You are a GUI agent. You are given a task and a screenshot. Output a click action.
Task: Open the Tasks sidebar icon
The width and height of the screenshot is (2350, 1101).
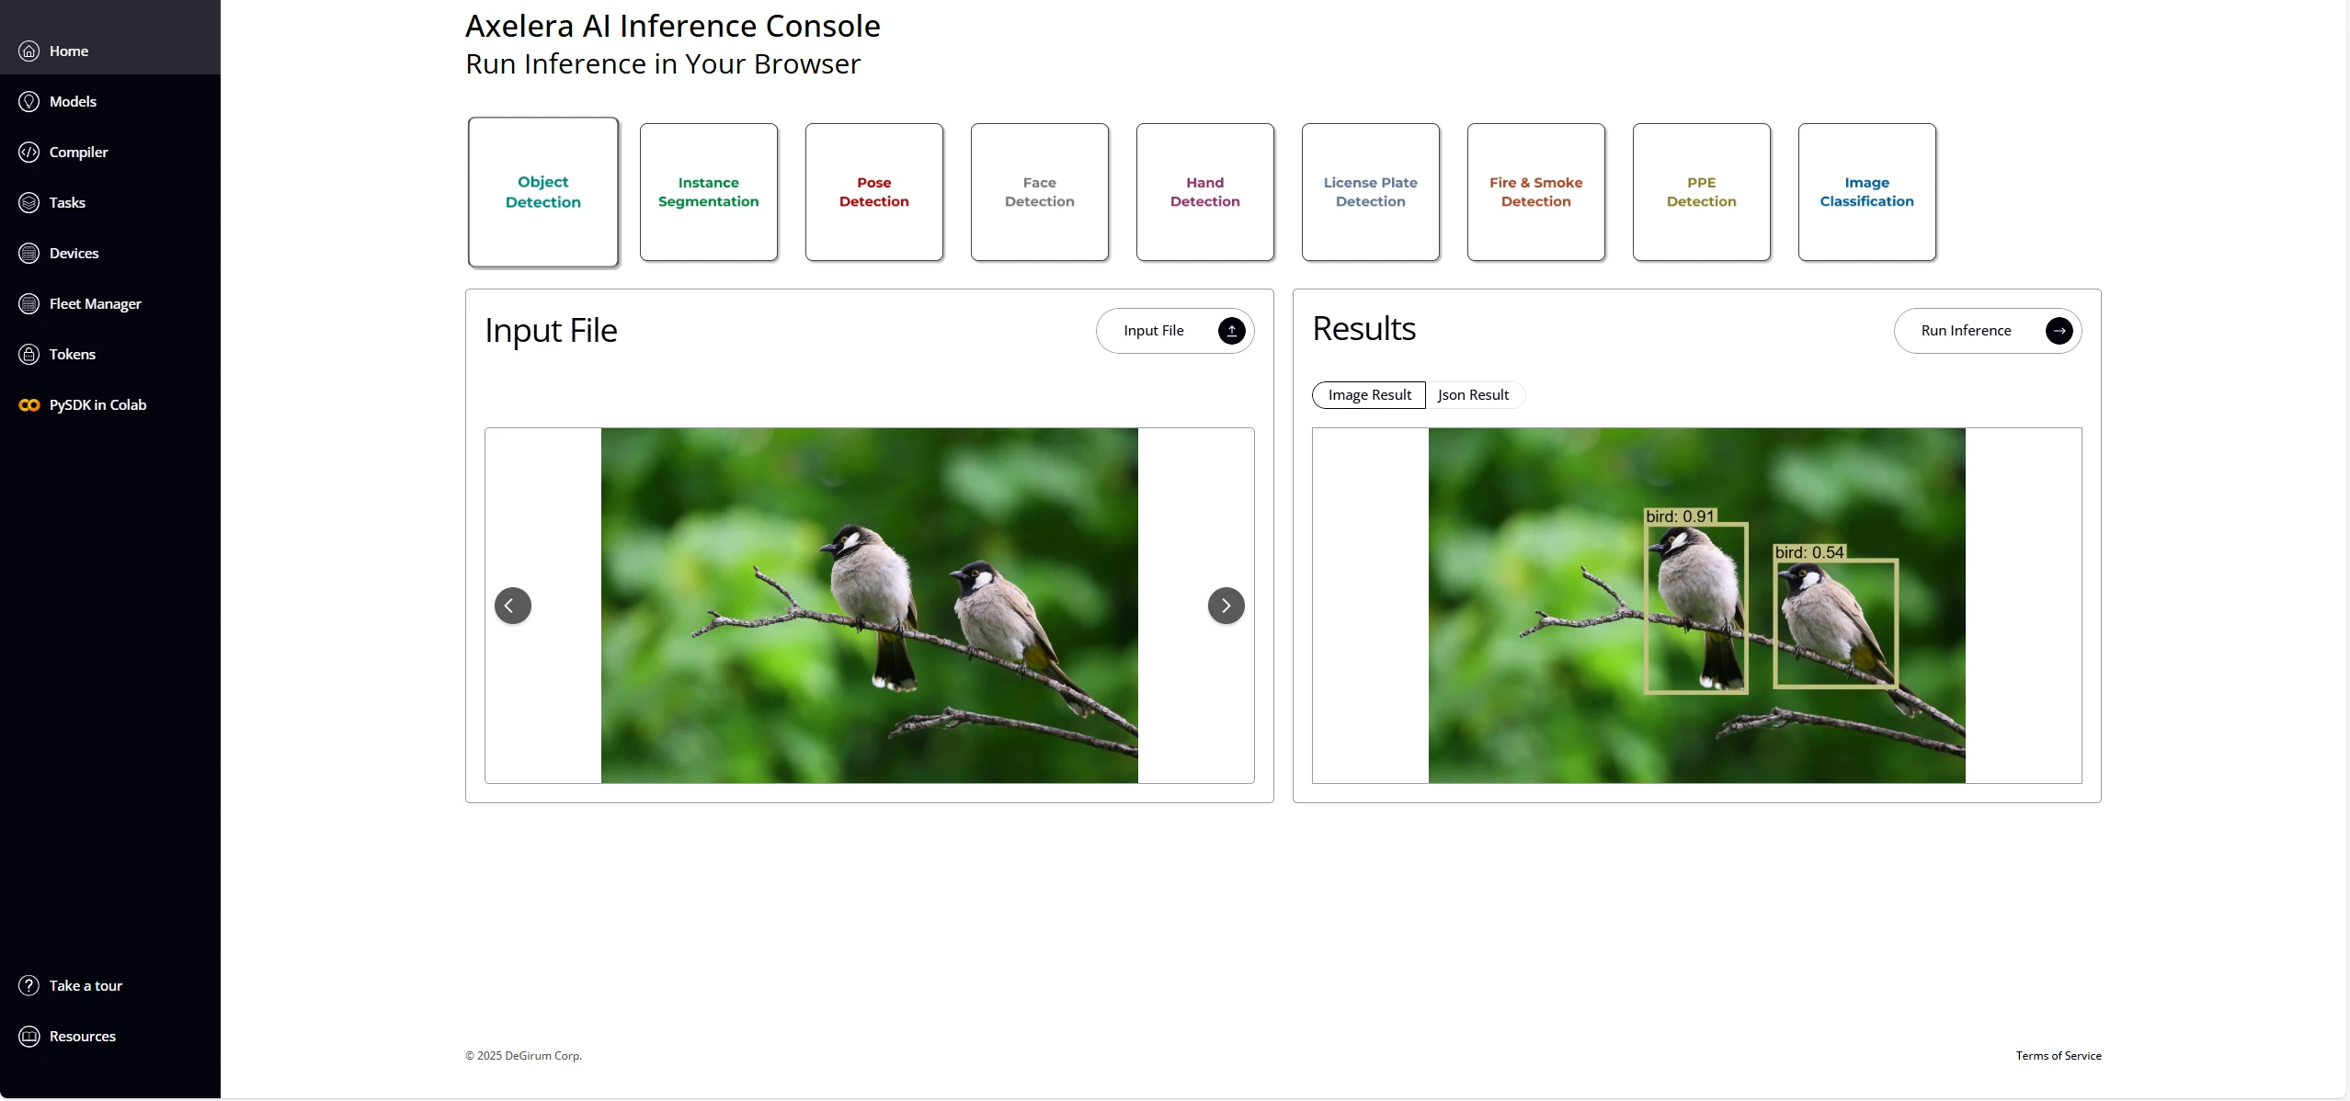click(x=29, y=202)
